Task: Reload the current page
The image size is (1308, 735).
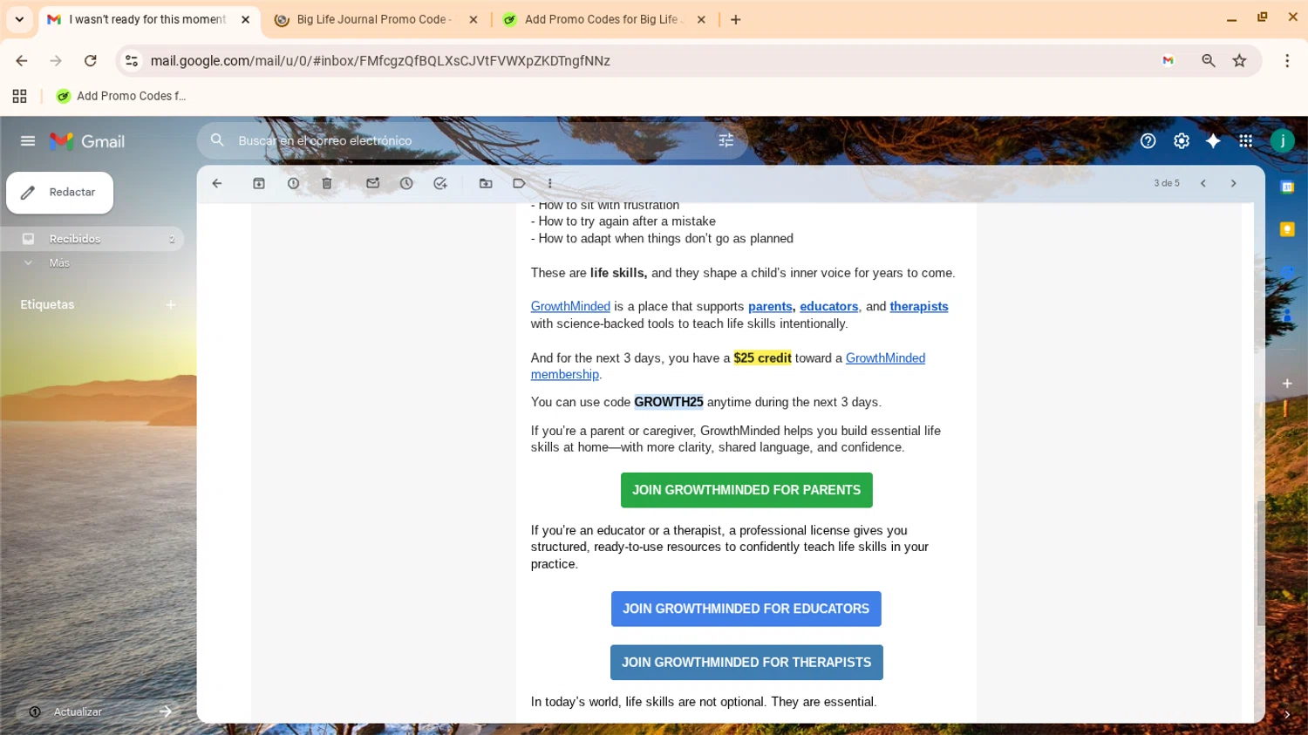Action: coord(90,60)
